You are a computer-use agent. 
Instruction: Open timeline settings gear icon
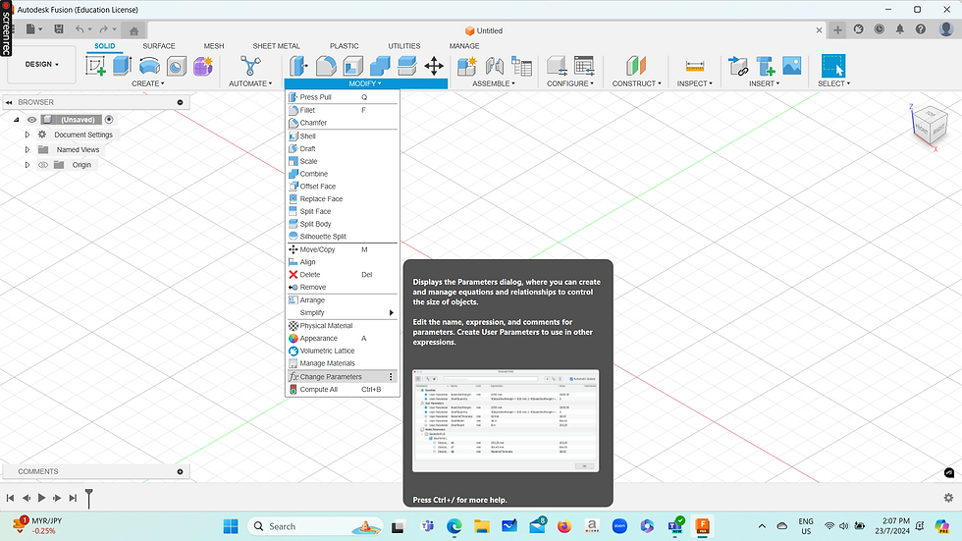pyautogui.click(x=948, y=498)
